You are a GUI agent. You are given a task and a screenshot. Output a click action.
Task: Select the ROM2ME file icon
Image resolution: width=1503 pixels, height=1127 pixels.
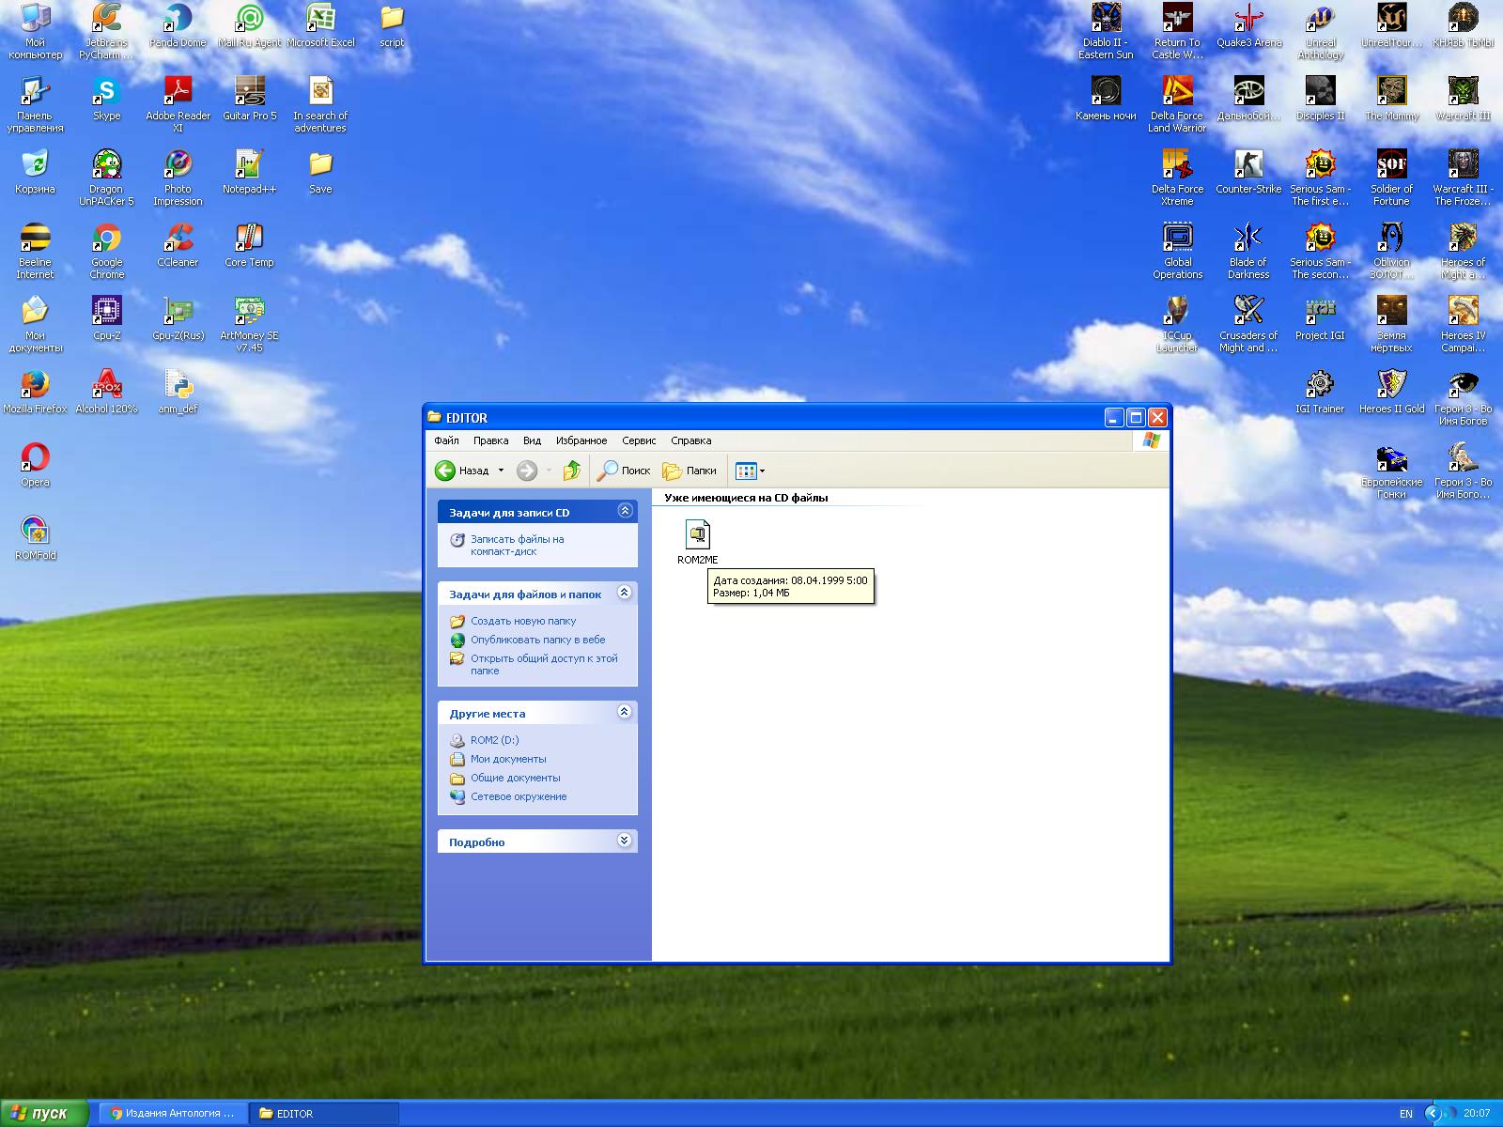(697, 535)
